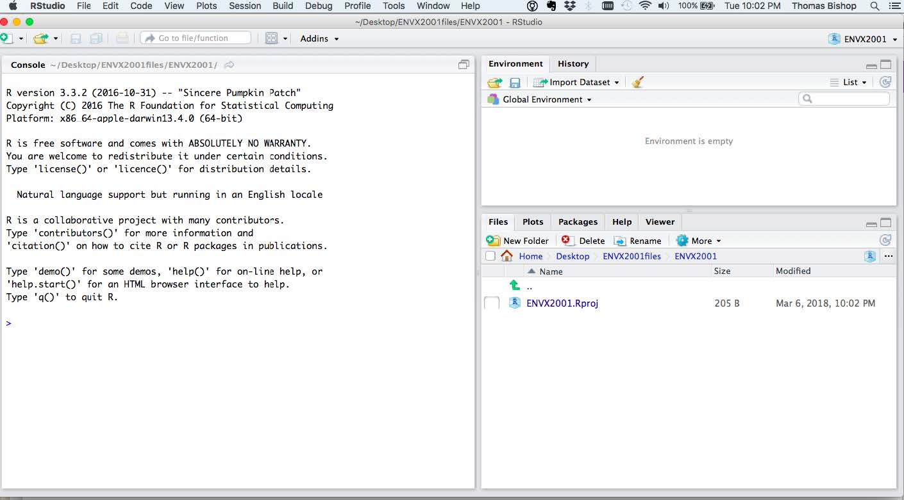
Task: Switch to the History tab
Action: click(573, 64)
